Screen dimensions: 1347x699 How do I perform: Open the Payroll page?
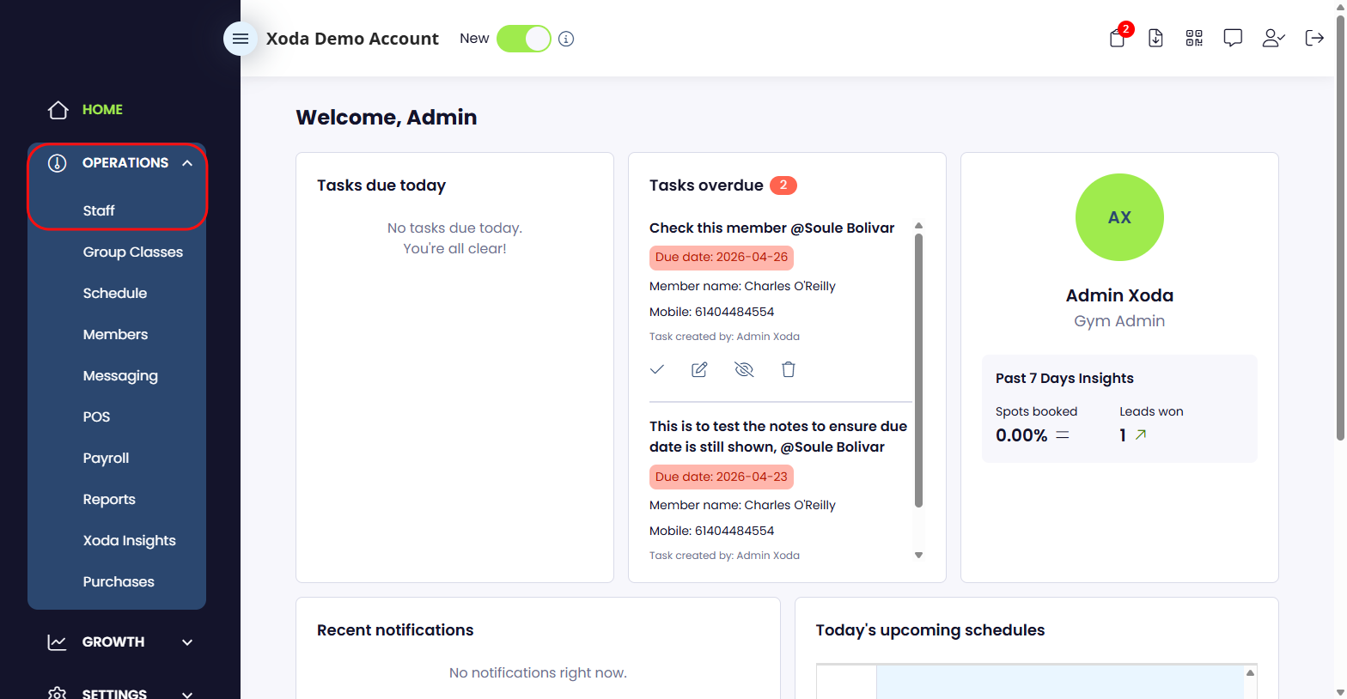(106, 458)
